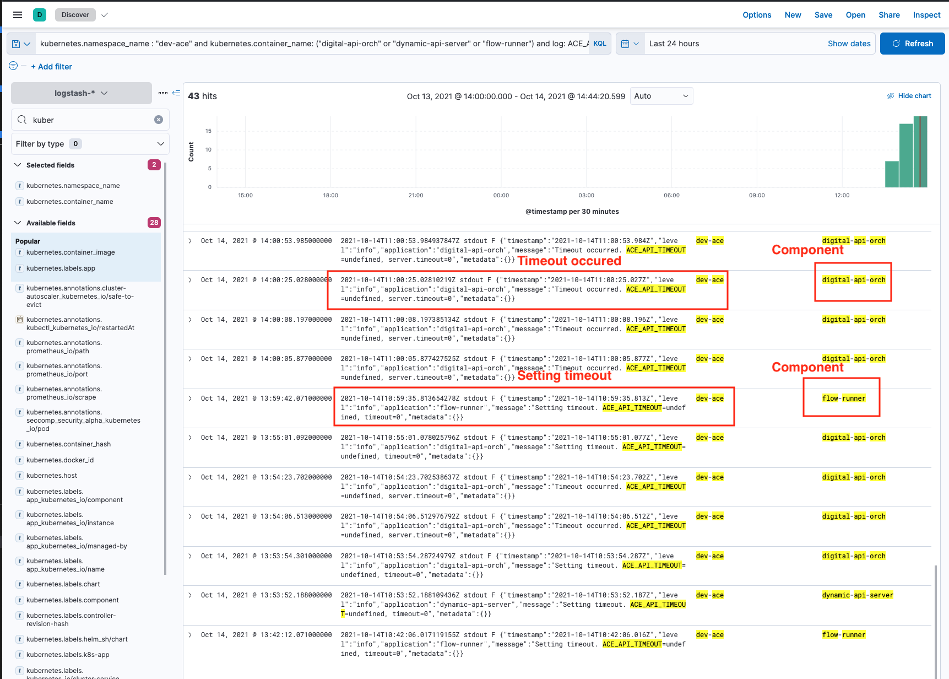Screen dimensions: 949x679
Task: Toggle the KQL query language setting
Action: 600,43
